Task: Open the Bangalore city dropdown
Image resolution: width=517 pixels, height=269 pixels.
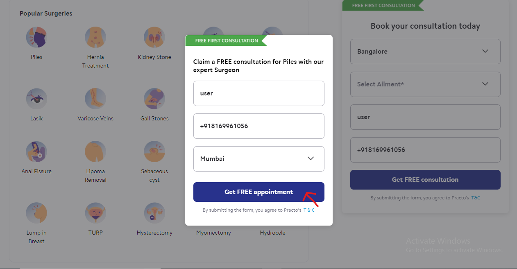Action: [425, 52]
